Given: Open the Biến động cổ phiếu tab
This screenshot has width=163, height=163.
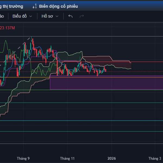Looking at the screenshot, I should click(x=58, y=6).
